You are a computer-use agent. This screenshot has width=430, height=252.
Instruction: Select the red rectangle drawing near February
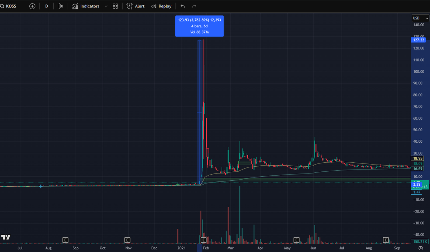pyautogui.click(x=207, y=153)
